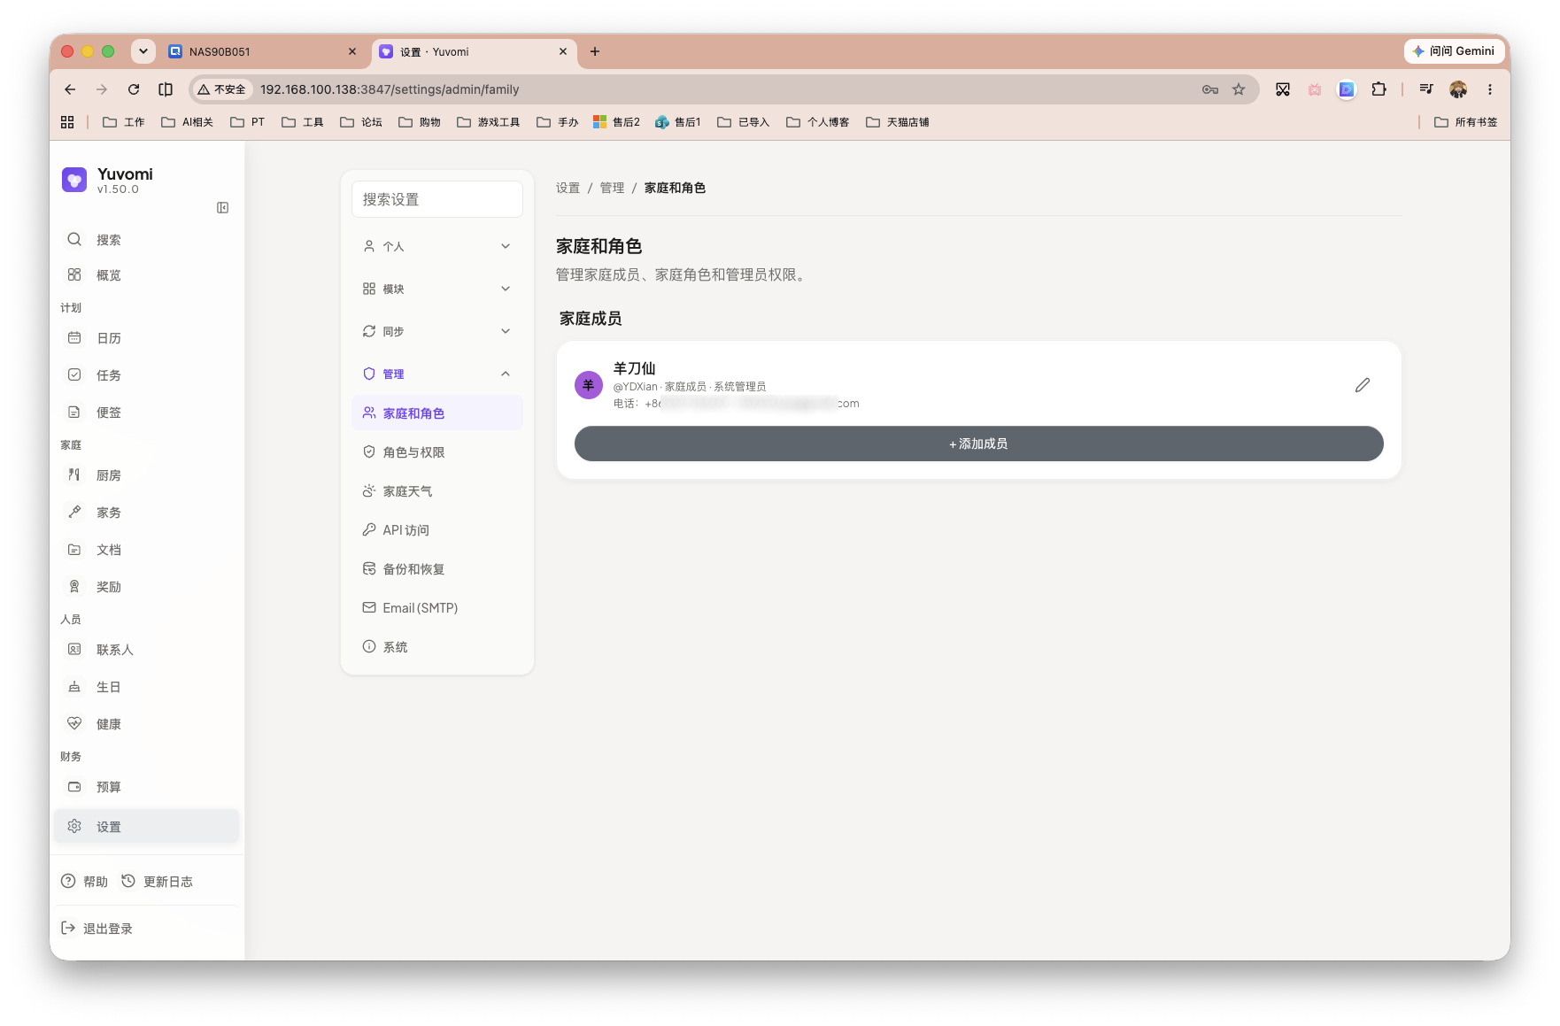Open the 工作 bookmarks folder
The image size is (1560, 1026).
point(124,122)
